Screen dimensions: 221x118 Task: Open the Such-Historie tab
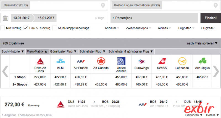[13, 51]
